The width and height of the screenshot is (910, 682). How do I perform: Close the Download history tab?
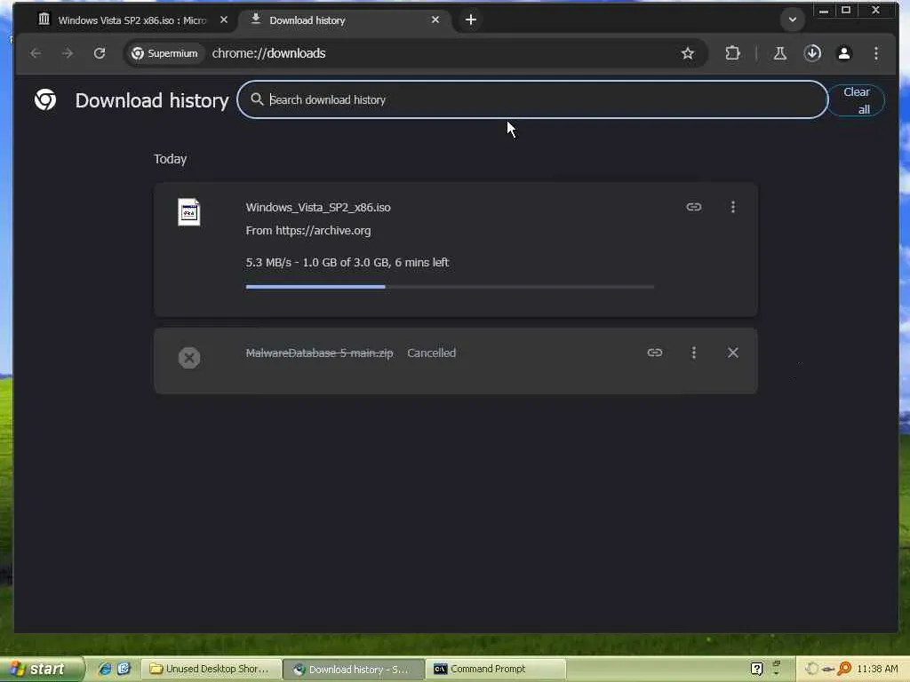435,20
